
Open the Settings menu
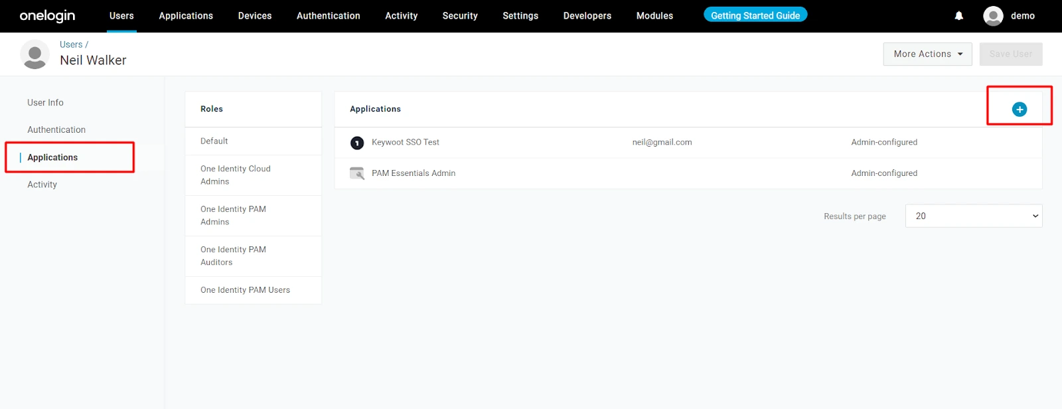pos(520,16)
